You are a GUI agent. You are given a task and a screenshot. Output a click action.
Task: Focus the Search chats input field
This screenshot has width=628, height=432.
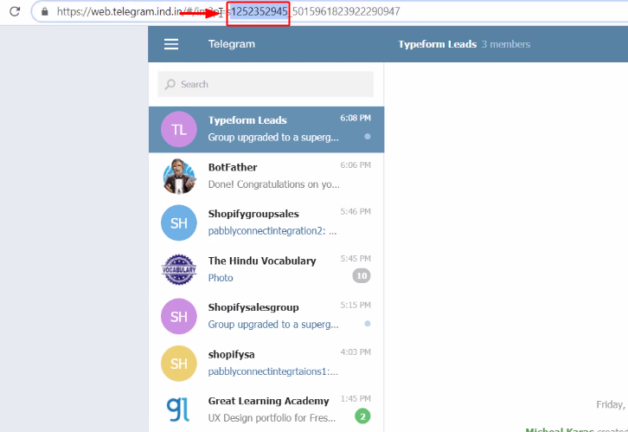pos(266,84)
